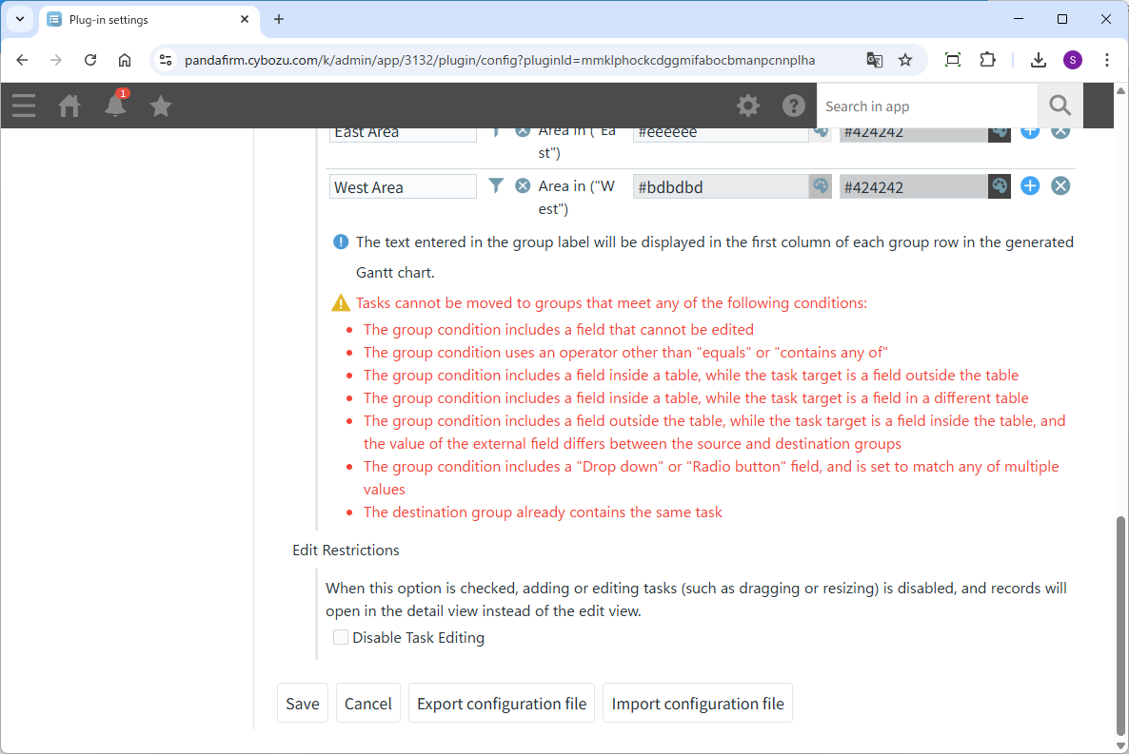Click Export configuration file button
This screenshot has height=754, width=1129.
click(502, 704)
